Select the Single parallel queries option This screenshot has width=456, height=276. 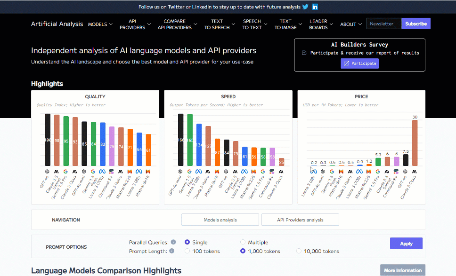[187, 242]
